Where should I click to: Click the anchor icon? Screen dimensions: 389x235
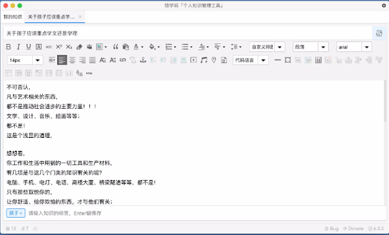143,60
